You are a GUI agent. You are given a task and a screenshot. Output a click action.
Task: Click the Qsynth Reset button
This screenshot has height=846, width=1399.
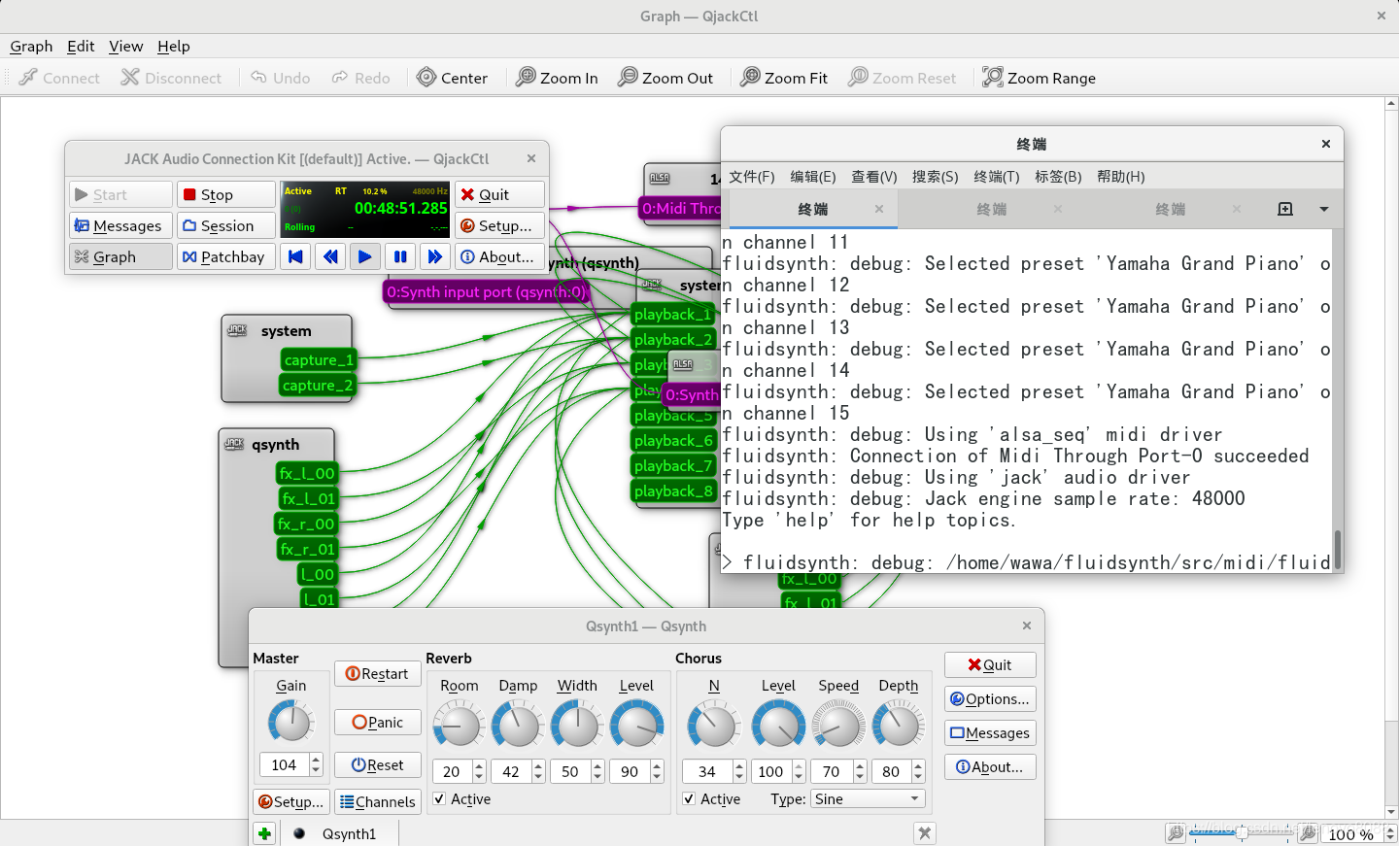pyautogui.click(x=378, y=764)
